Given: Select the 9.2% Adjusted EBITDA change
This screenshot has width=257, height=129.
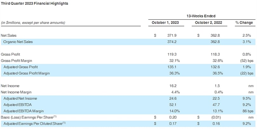Looking at the screenshot, I should [x=247, y=105].
